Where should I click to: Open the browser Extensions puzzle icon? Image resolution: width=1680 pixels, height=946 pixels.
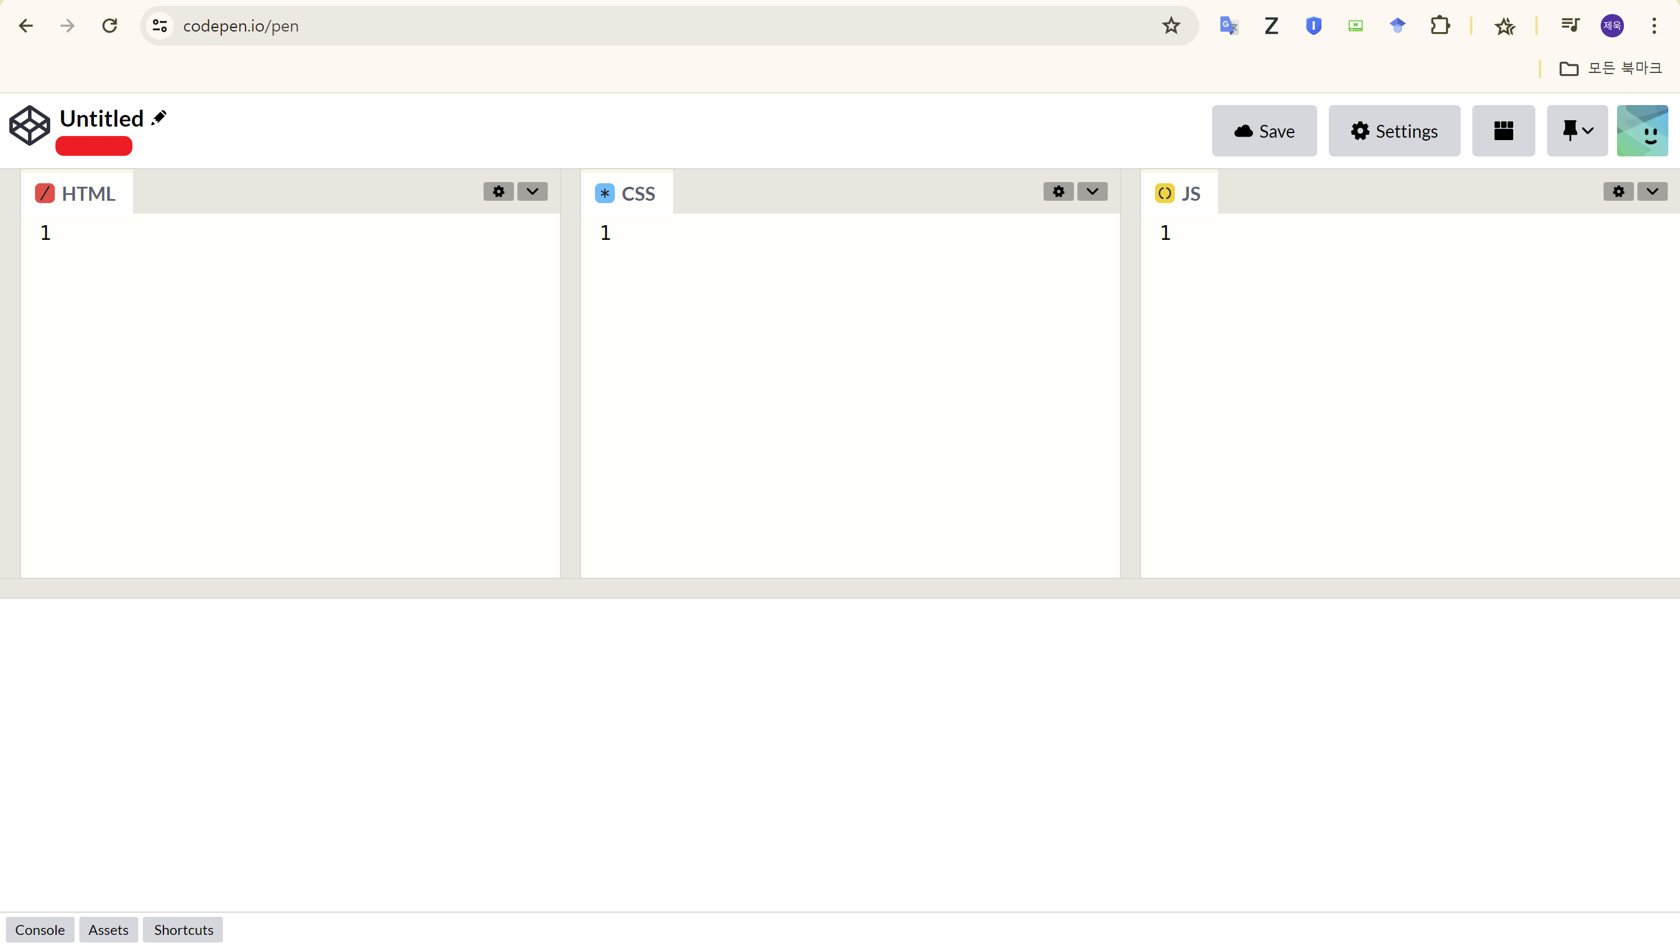(x=1439, y=26)
